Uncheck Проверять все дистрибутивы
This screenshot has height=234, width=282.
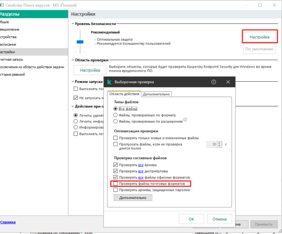pyautogui.click(x=116, y=171)
